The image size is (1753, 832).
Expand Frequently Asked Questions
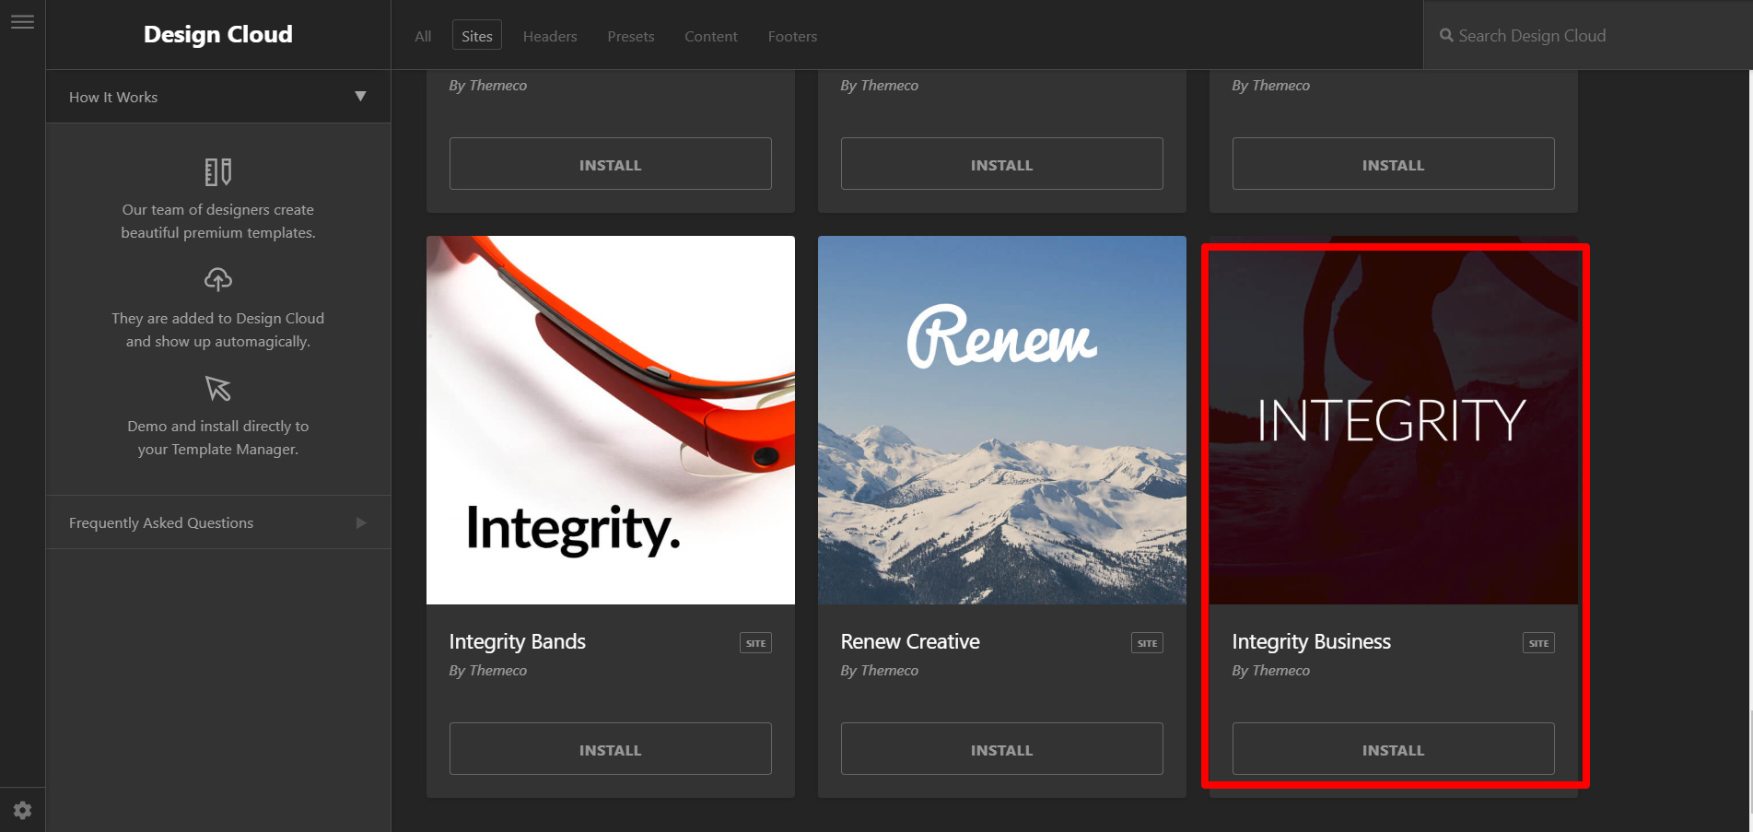218,522
